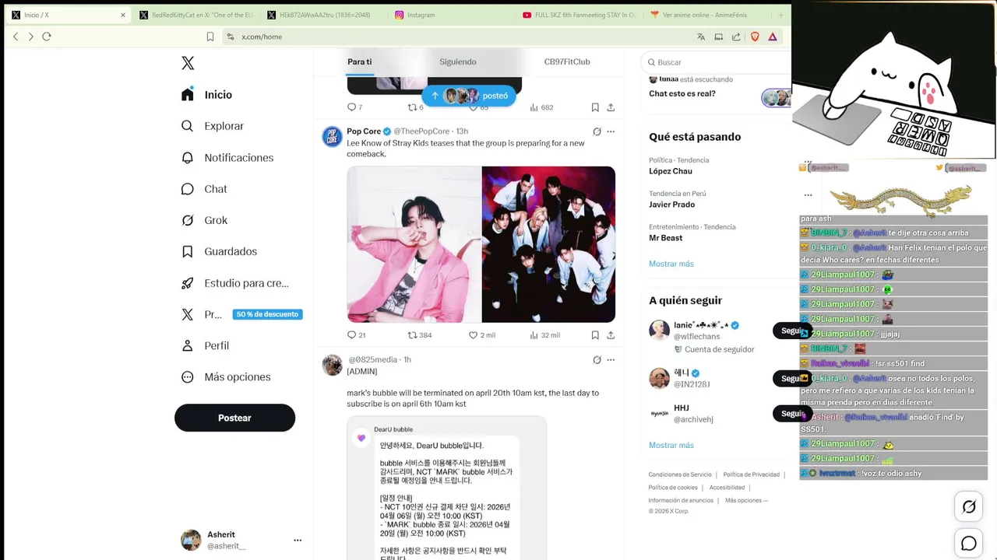This screenshot has height=560, width=997.
Task: Open Estudio para creadores in sidebar
Action: [x=234, y=283]
